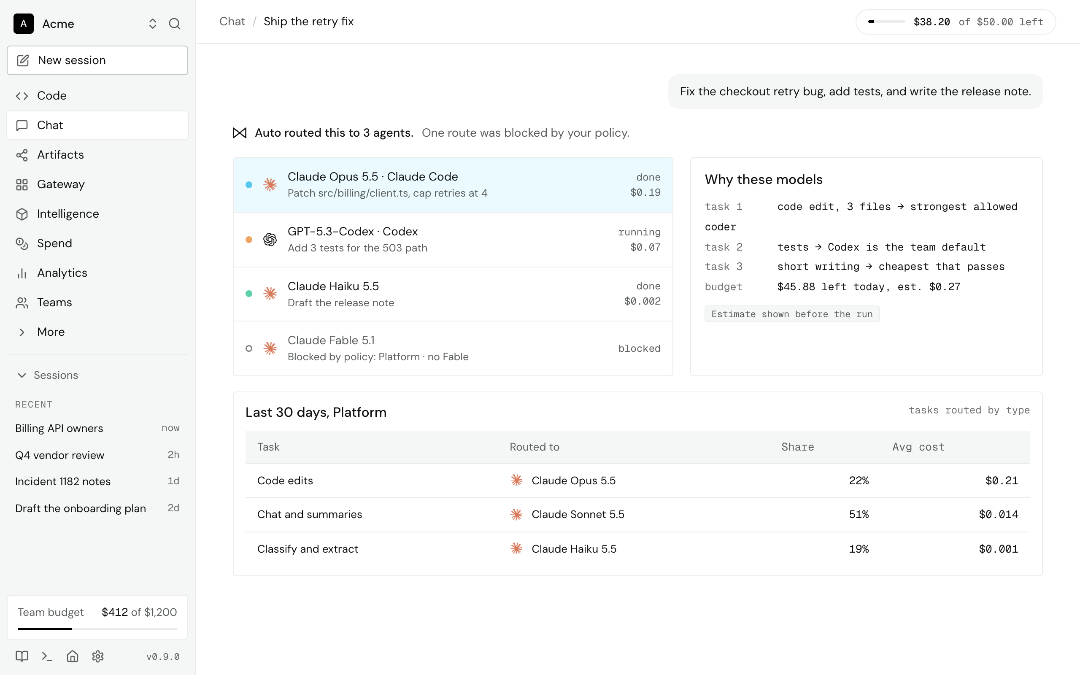
Task: Collapse the Sessions list
Action: coord(47,375)
